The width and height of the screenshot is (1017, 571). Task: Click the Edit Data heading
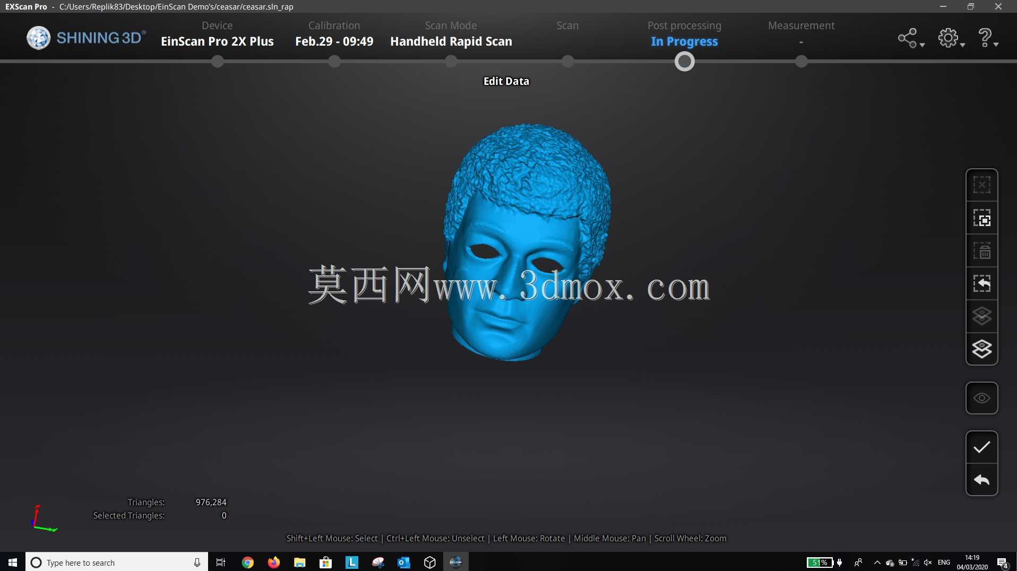(x=506, y=81)
